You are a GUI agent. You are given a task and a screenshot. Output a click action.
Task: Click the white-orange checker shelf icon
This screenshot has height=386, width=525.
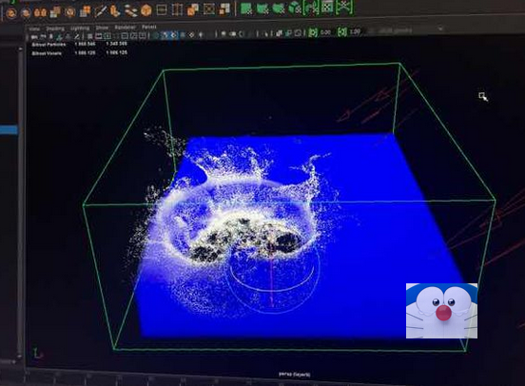(224, 9)
